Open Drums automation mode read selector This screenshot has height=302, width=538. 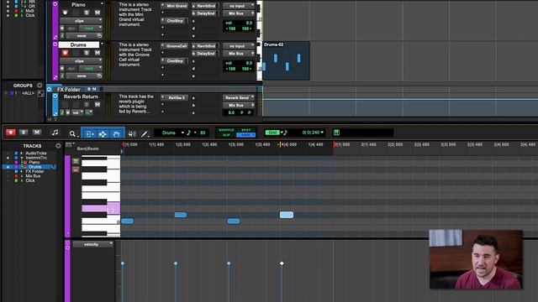tap(90, 69)
